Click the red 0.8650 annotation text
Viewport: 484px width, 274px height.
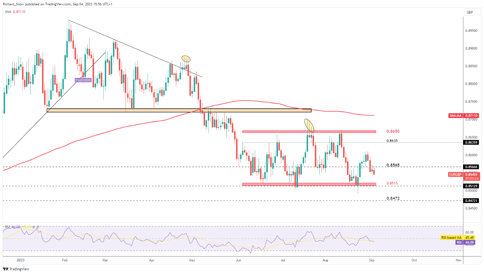pyautogui.click(x=393, y=132)
